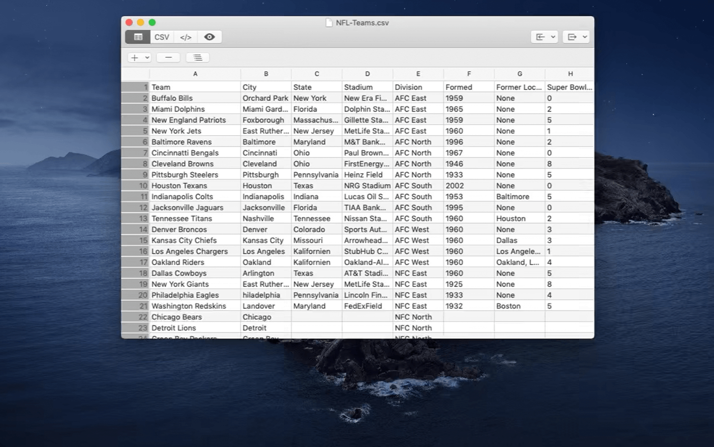Click the 'Super Bowl...' header cell

(x=570, y=87)
